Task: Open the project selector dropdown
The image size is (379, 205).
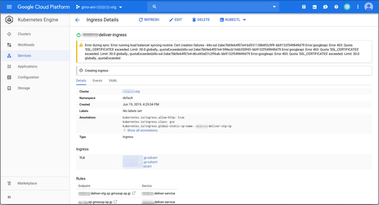Action: click(x=99, y=7)
